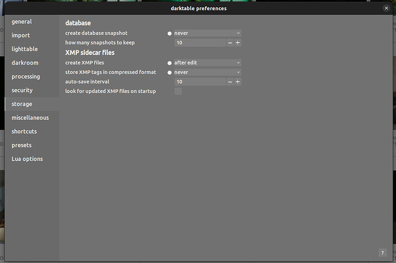Viewport: 396px width, 263px height.
Task: Open the presets tab
Action: click(x=32, y=145)
